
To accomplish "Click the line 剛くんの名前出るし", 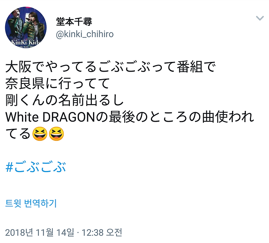I will pyautogui.click(x=65, y=100).
